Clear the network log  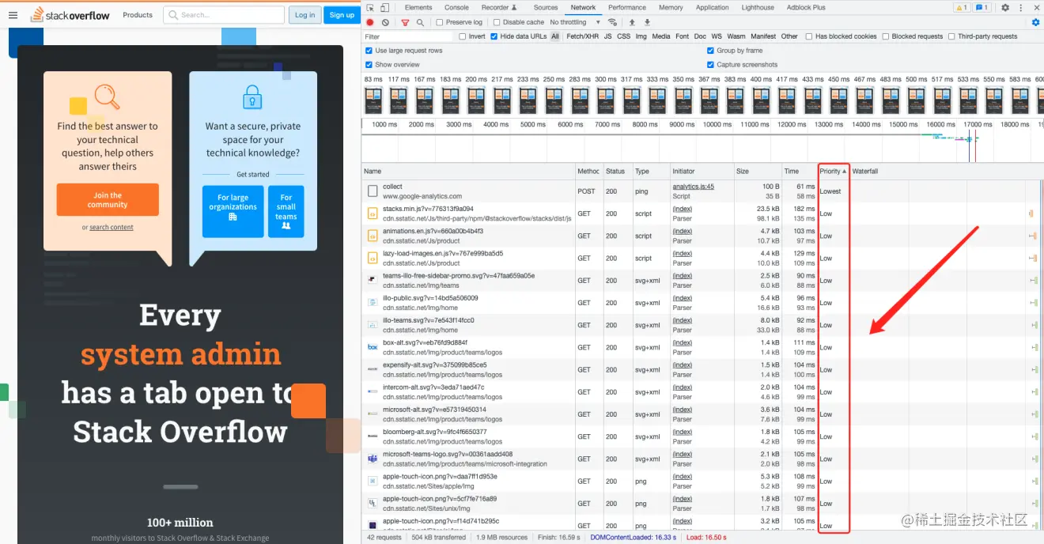tap(385, 22)
